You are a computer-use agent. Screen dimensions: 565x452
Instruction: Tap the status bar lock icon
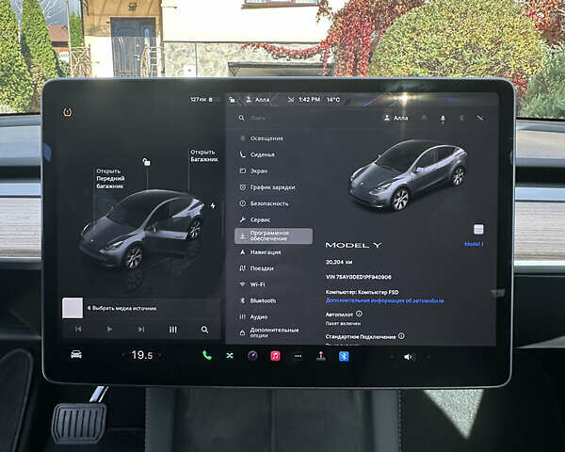tap(233, 100)
